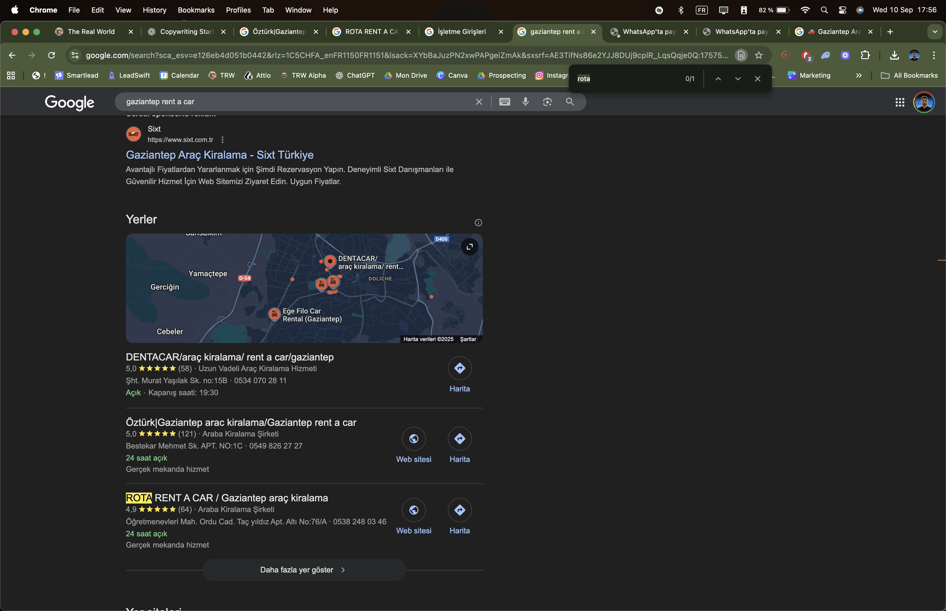The width and height of the screenshot is (946, 611).
Task: Open the tab search dropdown arrow
Action: 935,32
